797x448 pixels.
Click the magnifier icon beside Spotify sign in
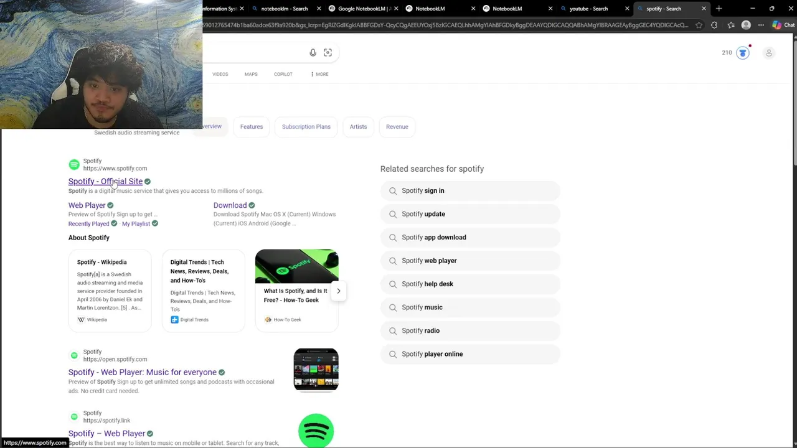pos(393,191)
